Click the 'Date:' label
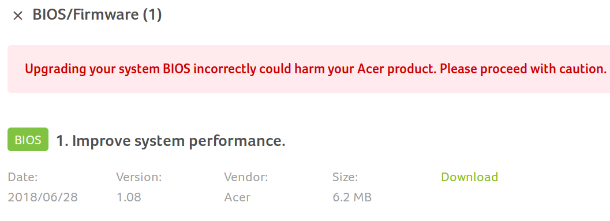The width and height of the screenshot is (610, 221). tap(23, 177)
